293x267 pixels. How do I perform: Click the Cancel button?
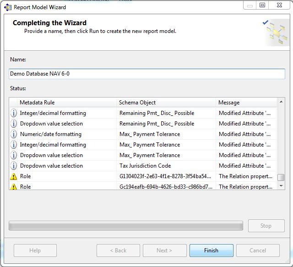(x=258, y=251)
